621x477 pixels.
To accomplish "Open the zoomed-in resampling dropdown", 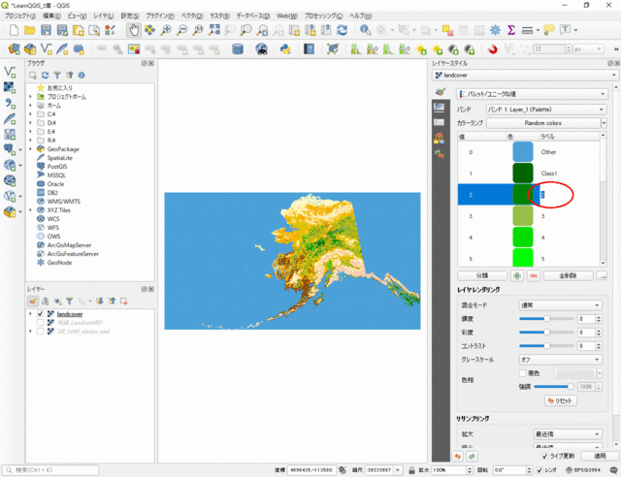I will (568, 434).
